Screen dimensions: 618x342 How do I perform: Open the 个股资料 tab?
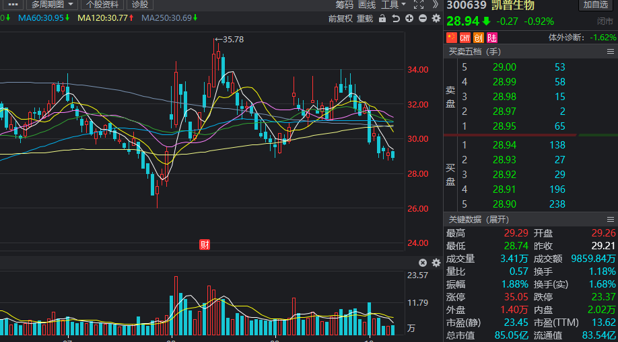point(102,4)
